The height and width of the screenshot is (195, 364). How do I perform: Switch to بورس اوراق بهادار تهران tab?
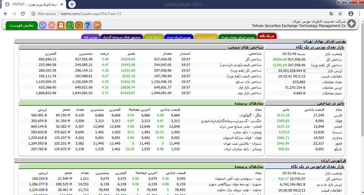[x=238, y=37]
